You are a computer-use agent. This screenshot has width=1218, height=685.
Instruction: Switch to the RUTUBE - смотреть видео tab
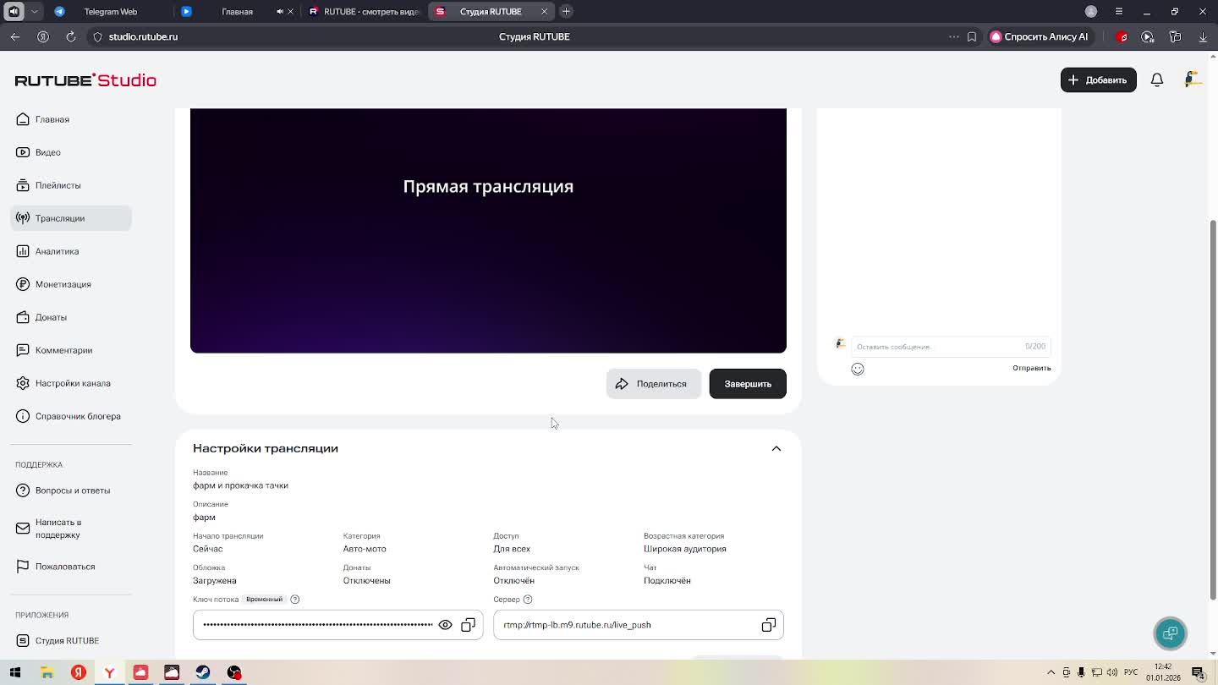click(364, 12)
